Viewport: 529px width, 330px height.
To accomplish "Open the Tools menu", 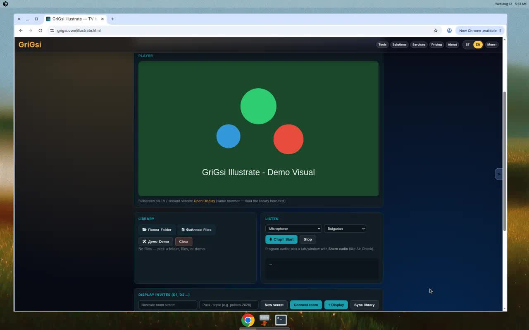I will click(382, 45).
